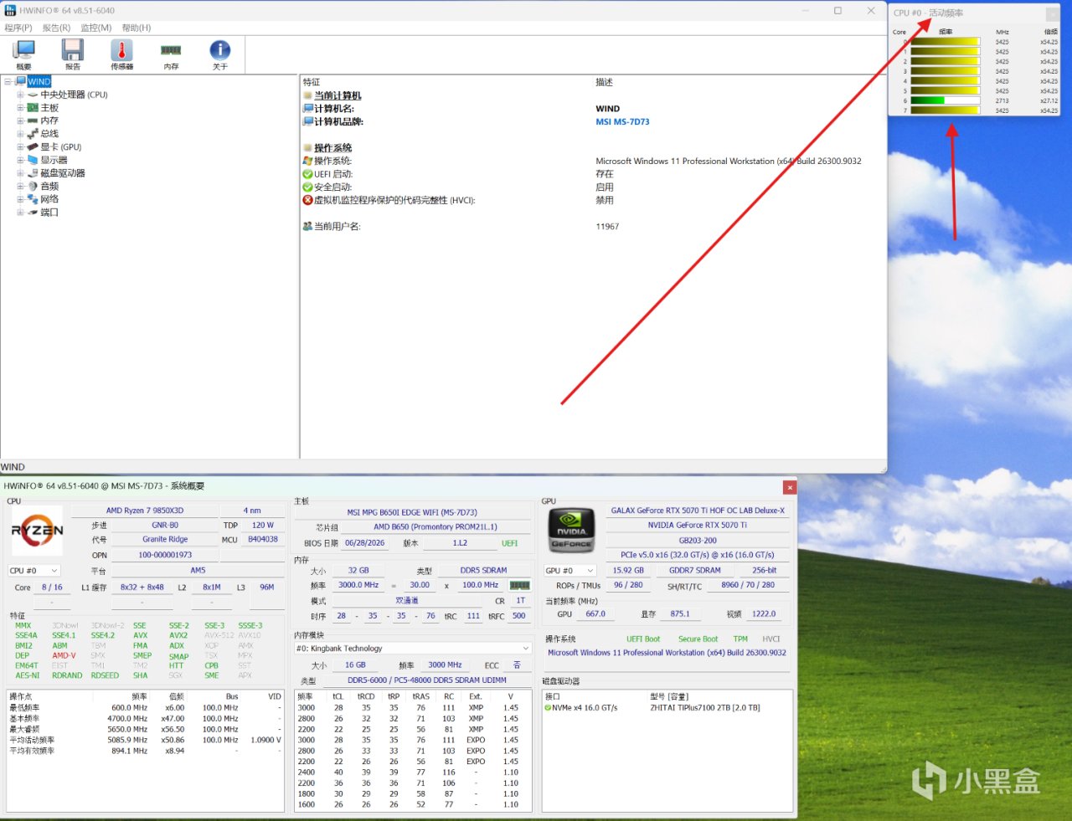1072x821 pixels.
Task: Select 网络 in the device tree
Action: (x=49, y=199)
